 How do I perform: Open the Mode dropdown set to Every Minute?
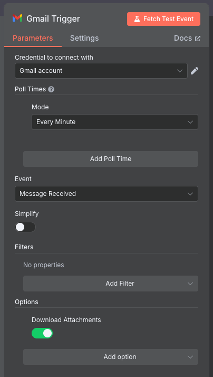pos(115,122)
